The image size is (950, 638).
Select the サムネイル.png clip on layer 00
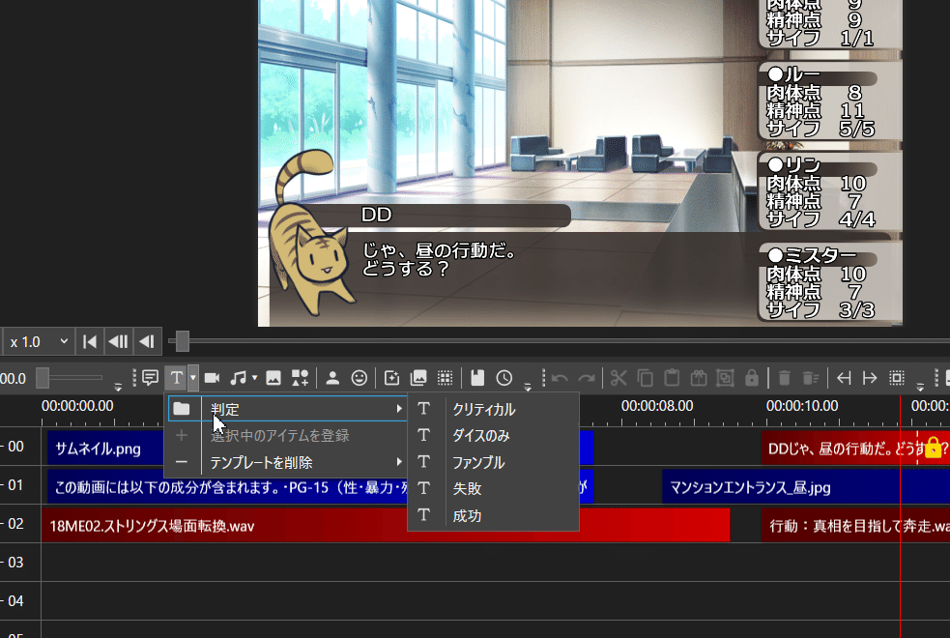click(105, 449)
